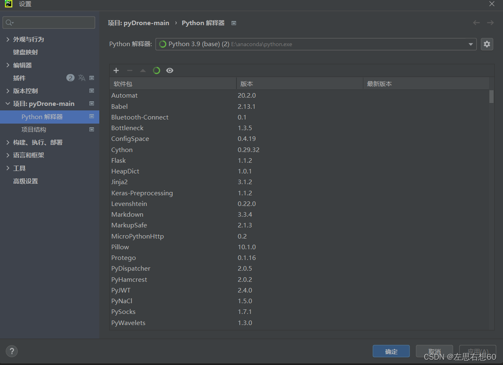Image resolution: width=503 pixels, height=365 pixels.
Task: Click the project marker icon on Python 解释器 row
Action: 92,117
